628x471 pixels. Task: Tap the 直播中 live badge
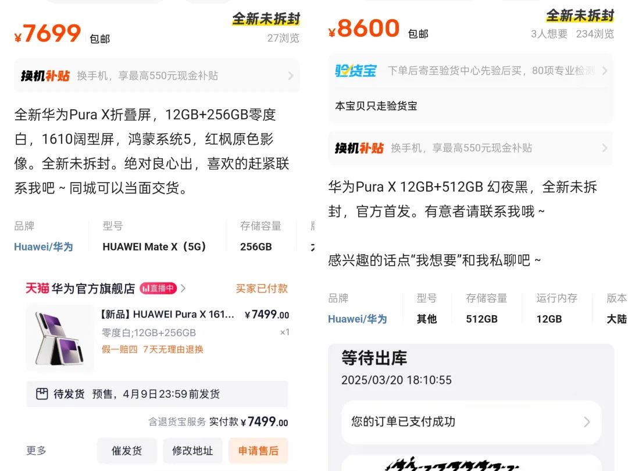pos(158,288)
